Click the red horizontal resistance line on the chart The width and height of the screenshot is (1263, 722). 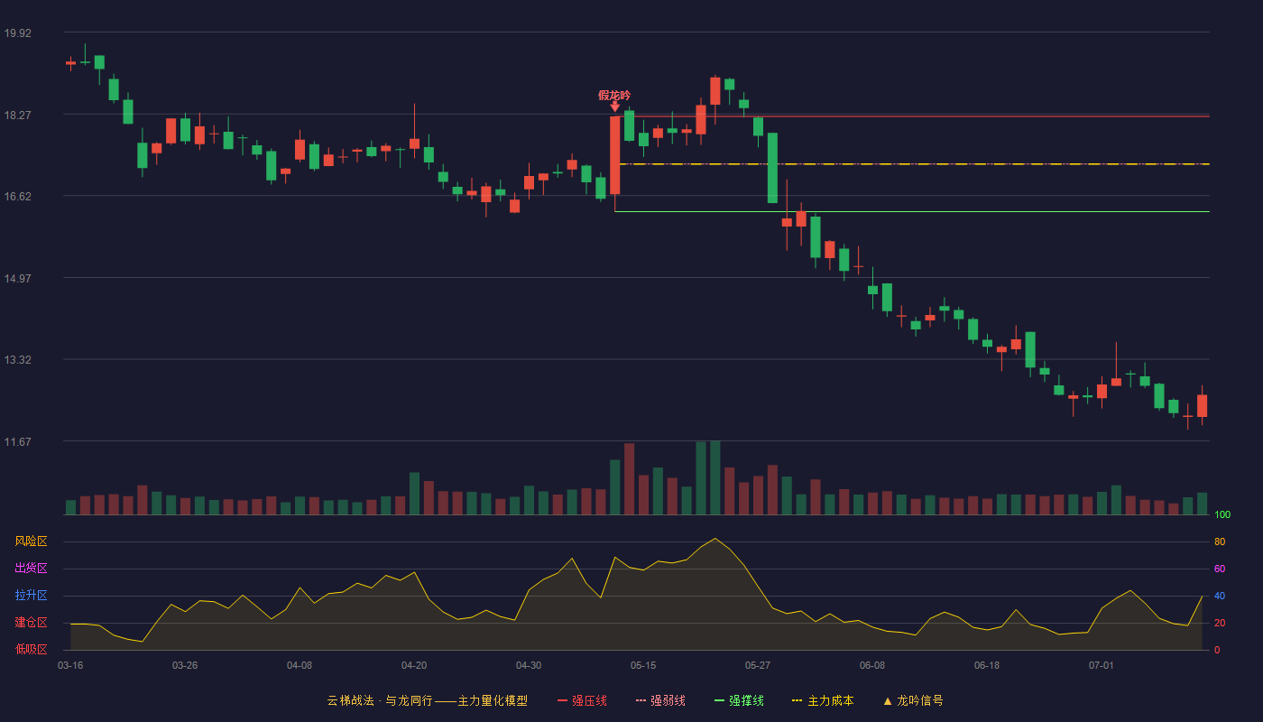911,116
